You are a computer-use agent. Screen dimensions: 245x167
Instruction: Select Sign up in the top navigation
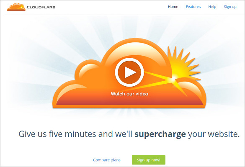[x=230, y=7]
